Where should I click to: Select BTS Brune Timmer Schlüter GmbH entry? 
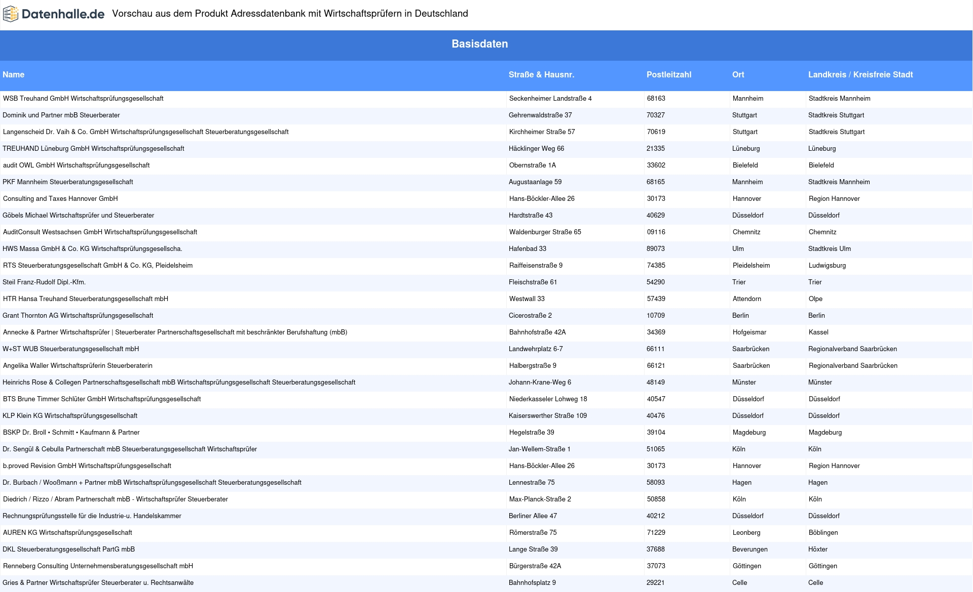pos(102,399)
